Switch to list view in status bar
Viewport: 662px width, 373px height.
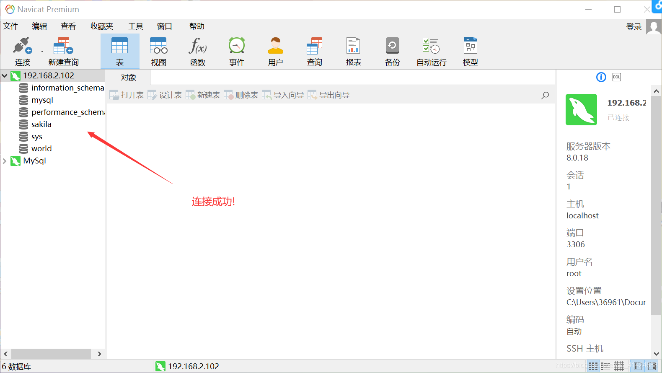coord(606,366)
